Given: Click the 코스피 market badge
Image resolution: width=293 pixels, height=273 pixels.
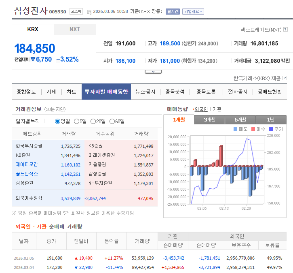Looking at the screenshot, I should tap(76, 11).
